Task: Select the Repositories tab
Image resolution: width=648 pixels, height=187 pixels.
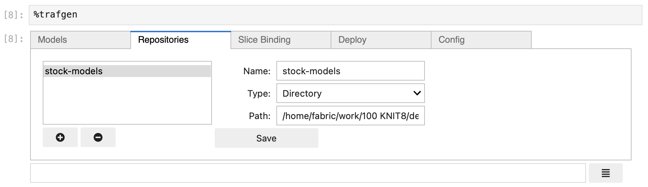Action: [x=180, y=40]
